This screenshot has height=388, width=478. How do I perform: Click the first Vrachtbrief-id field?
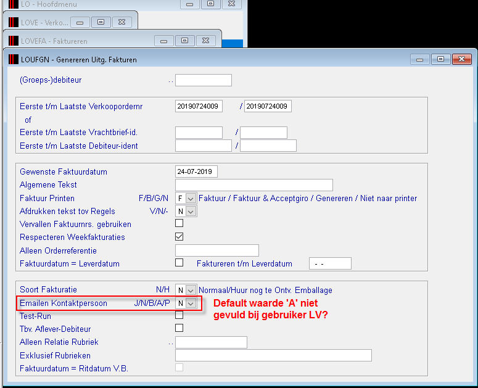click(x=199, y=133)
